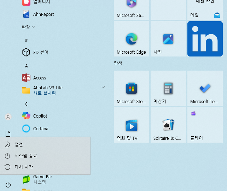The width and height of the screenshot is (227, 191).
Task: Open the Microsoft To Do tile
Action: pyautogui.click(x=205, y=88)
